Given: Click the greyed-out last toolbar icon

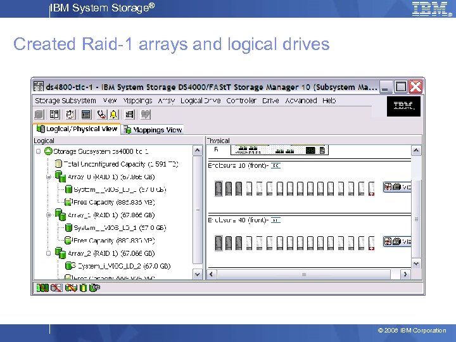Looking at the screenshot, I should (146, 114).
